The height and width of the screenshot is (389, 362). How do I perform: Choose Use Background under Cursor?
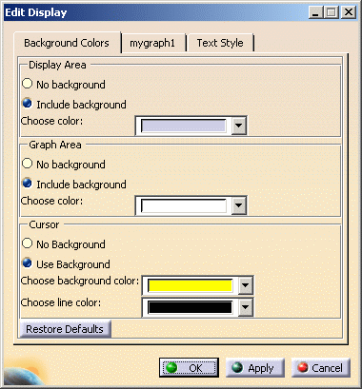28,263
